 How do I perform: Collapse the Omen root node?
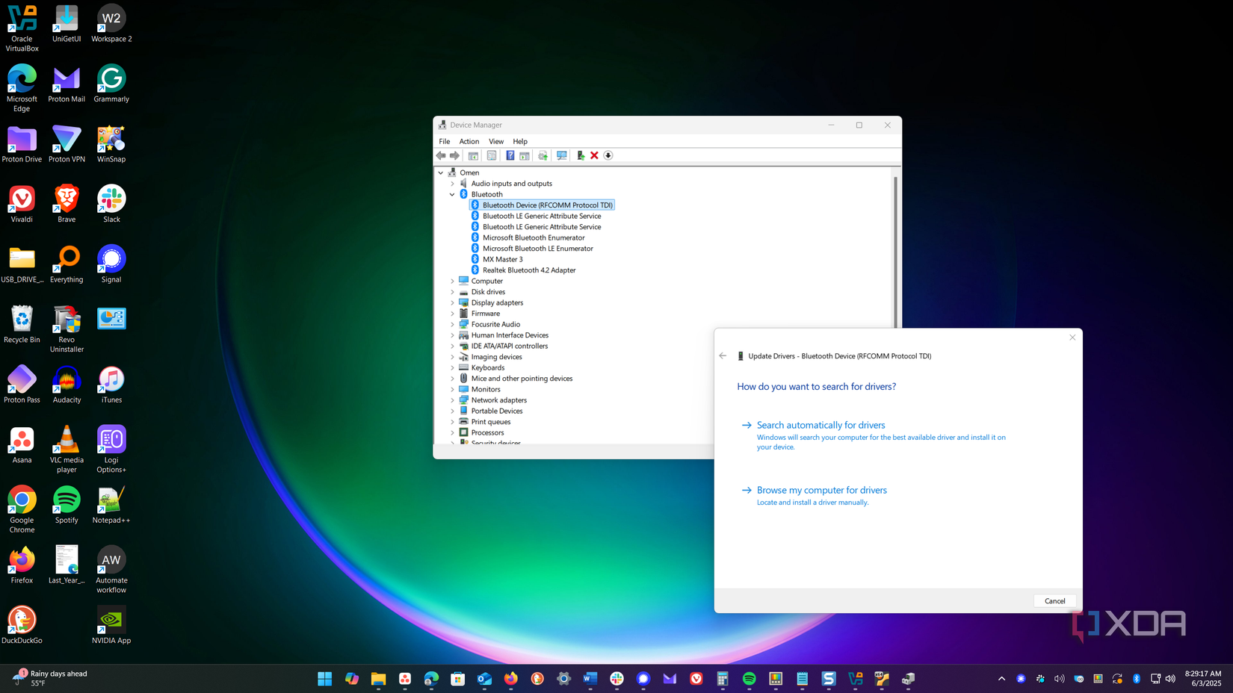441,173
